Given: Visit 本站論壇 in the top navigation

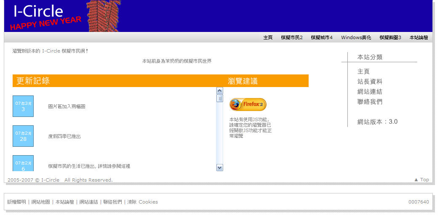Looking at the screenshot, I should coord(419,37).
